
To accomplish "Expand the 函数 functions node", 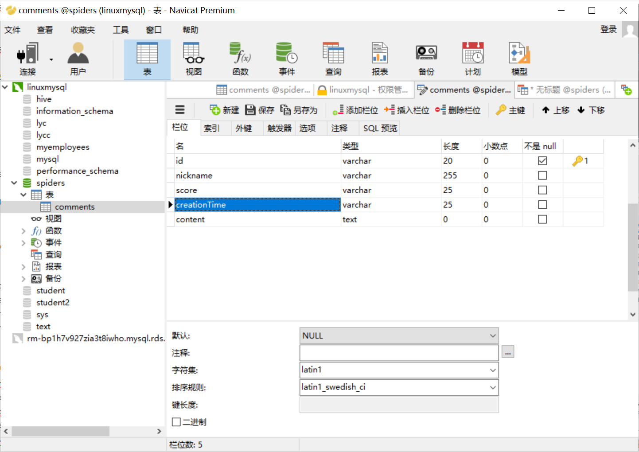I will (23, 230).
